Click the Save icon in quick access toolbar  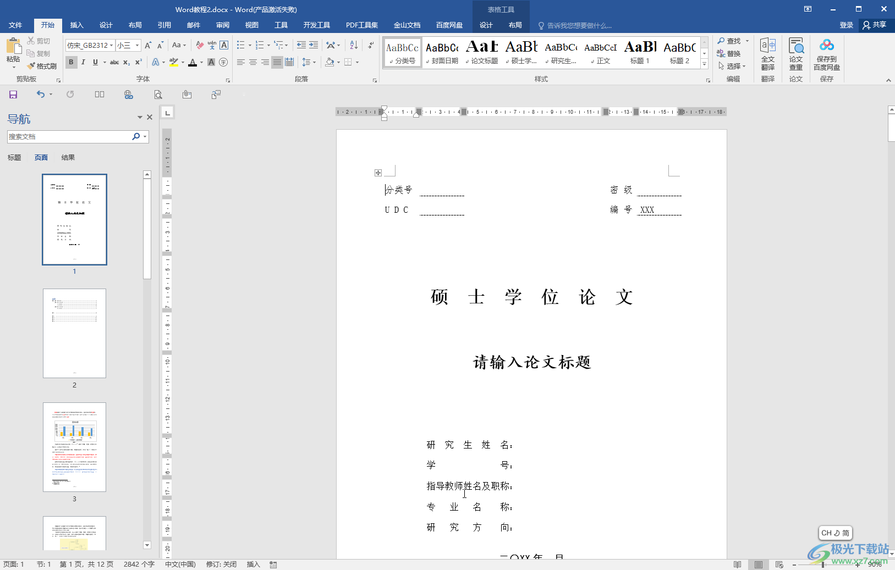pyautogui.click(x=13, y=95)
